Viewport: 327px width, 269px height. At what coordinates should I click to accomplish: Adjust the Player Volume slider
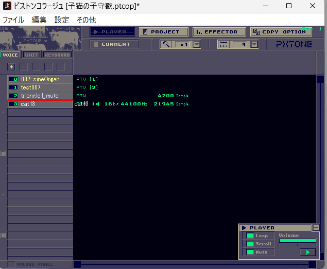point(298,241)
